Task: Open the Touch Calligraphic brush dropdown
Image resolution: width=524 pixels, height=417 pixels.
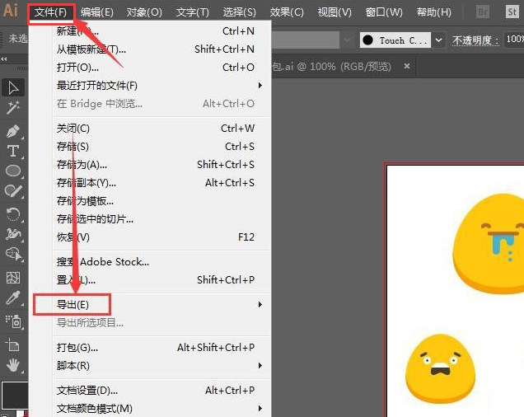Action: click(x=439, y=40)
